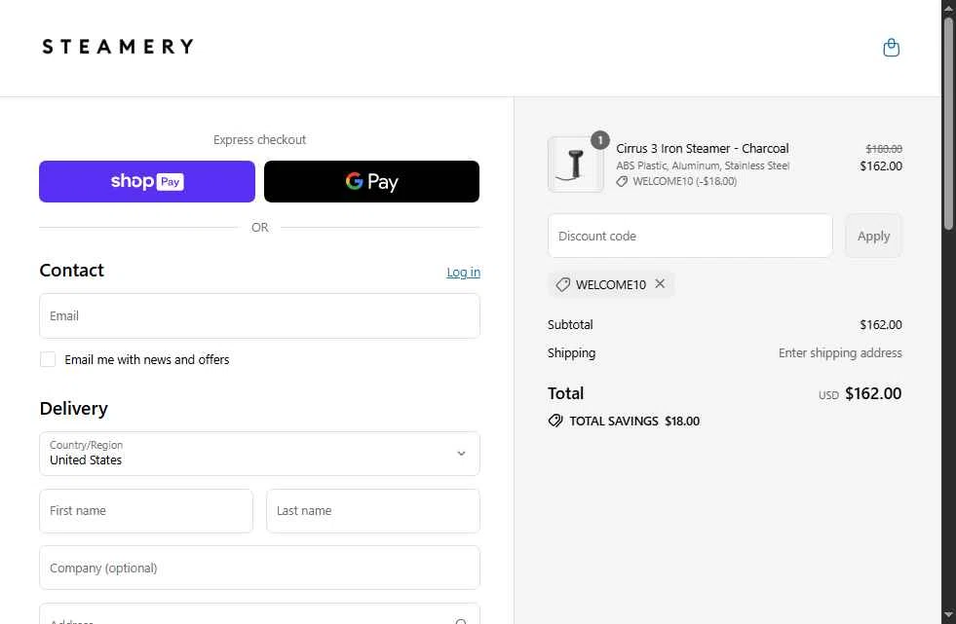This screenshot has width=956, height=624.
Task: Remove the WELCOME10 discount code
Action: tap(660, 283)
